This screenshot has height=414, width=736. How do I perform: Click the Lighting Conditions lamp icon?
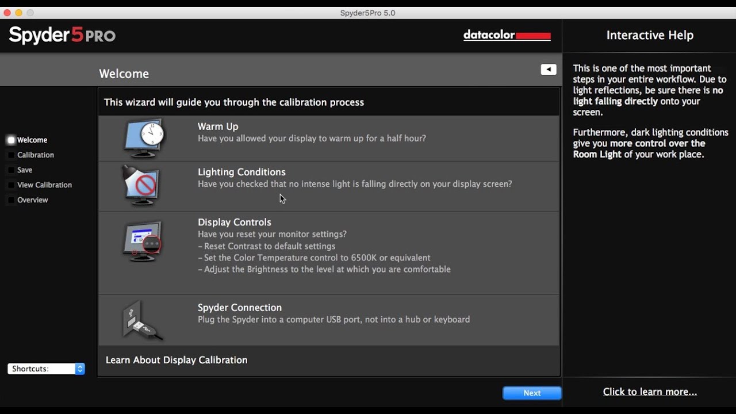pos(141,185)
